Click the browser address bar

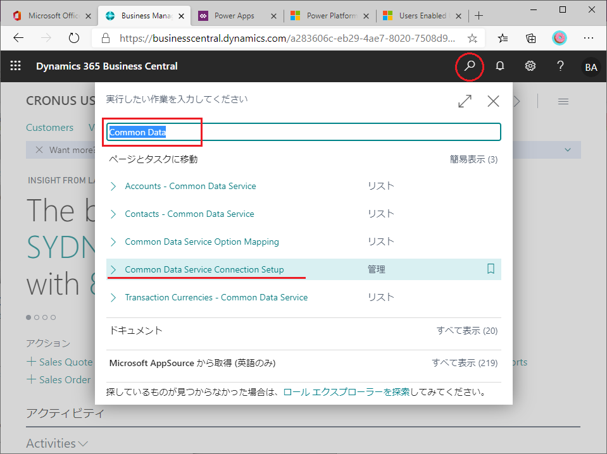287,38
